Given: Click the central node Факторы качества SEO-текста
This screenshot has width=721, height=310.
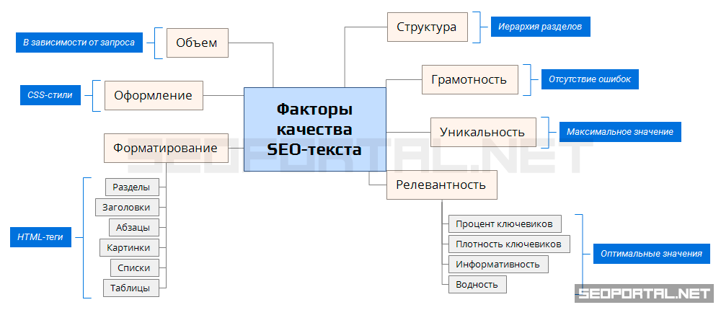Looking at the screenshot, I should pyautogui.click(x=314, y=130).
